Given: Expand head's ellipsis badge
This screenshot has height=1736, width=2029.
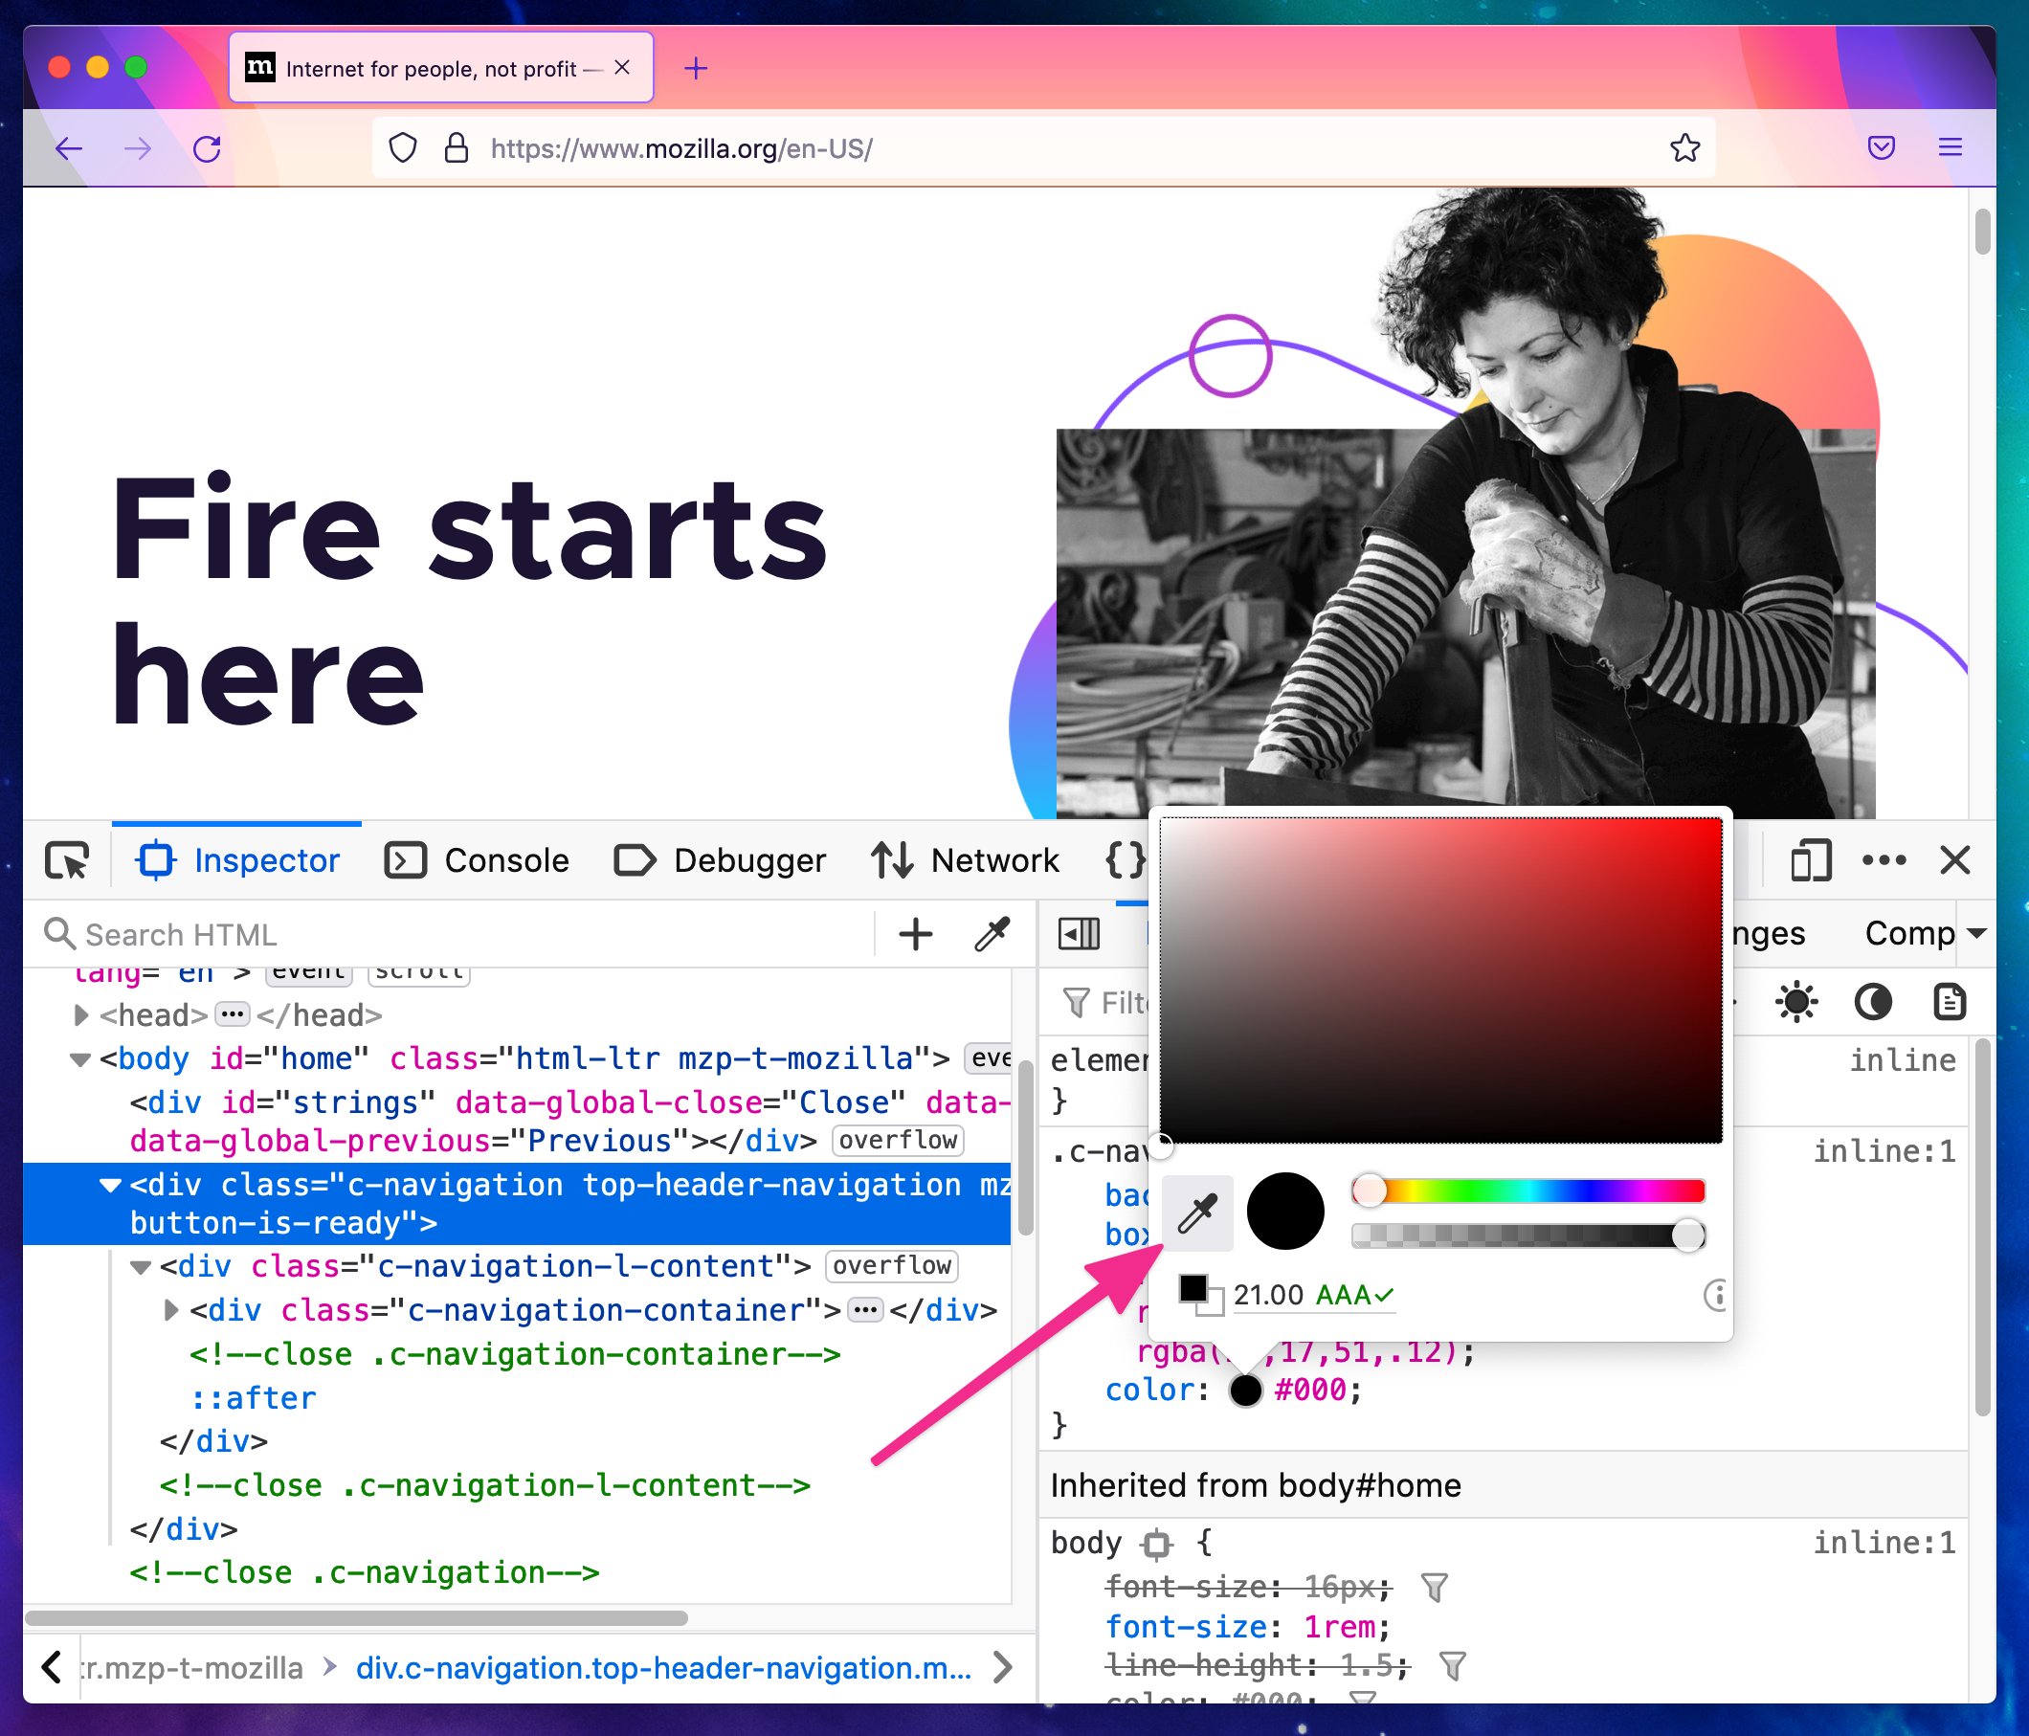Looking at the screenshot, I should (232, 1014).
